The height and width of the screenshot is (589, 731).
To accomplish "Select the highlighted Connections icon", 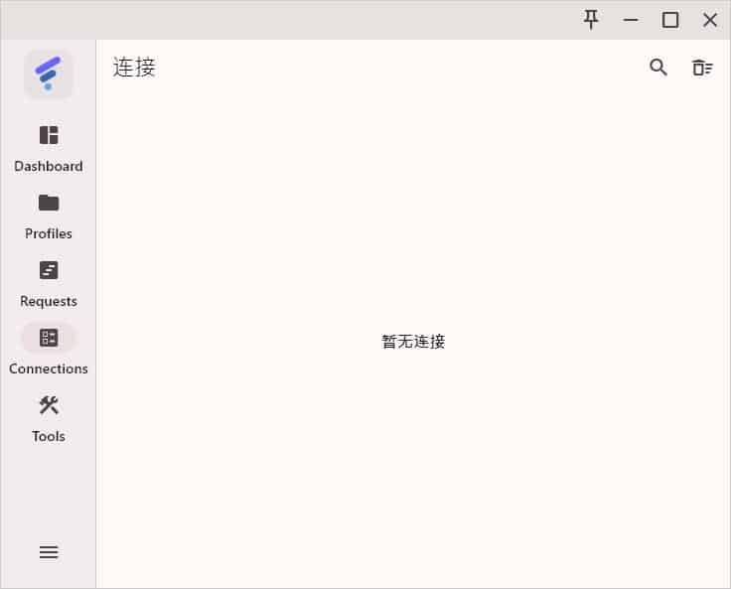I will (49, 338).
